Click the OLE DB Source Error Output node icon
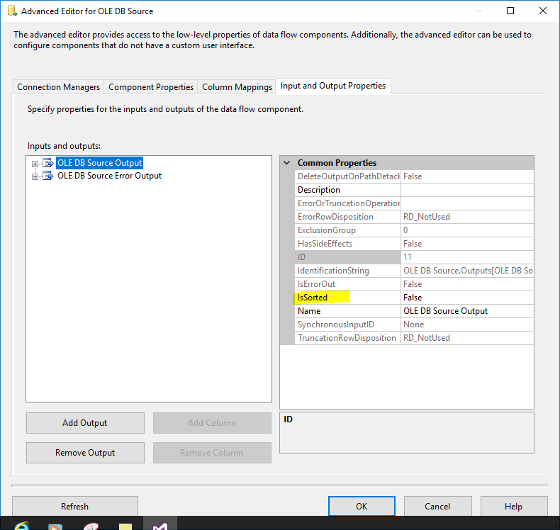The image size is (560, 530). pos(48,176)
